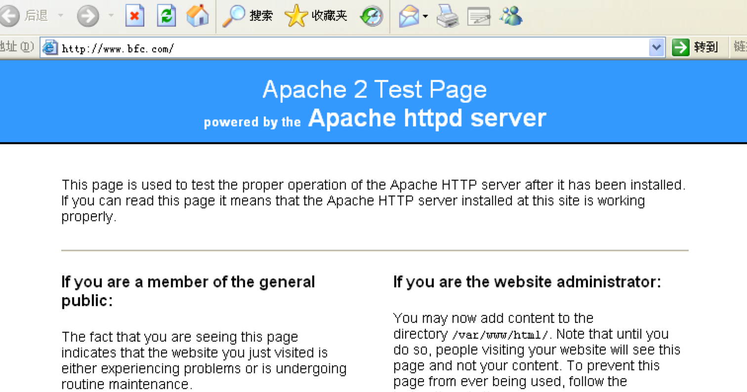Open the Home page icon
The width and height of the screenshot is (747, 392).
198,16
